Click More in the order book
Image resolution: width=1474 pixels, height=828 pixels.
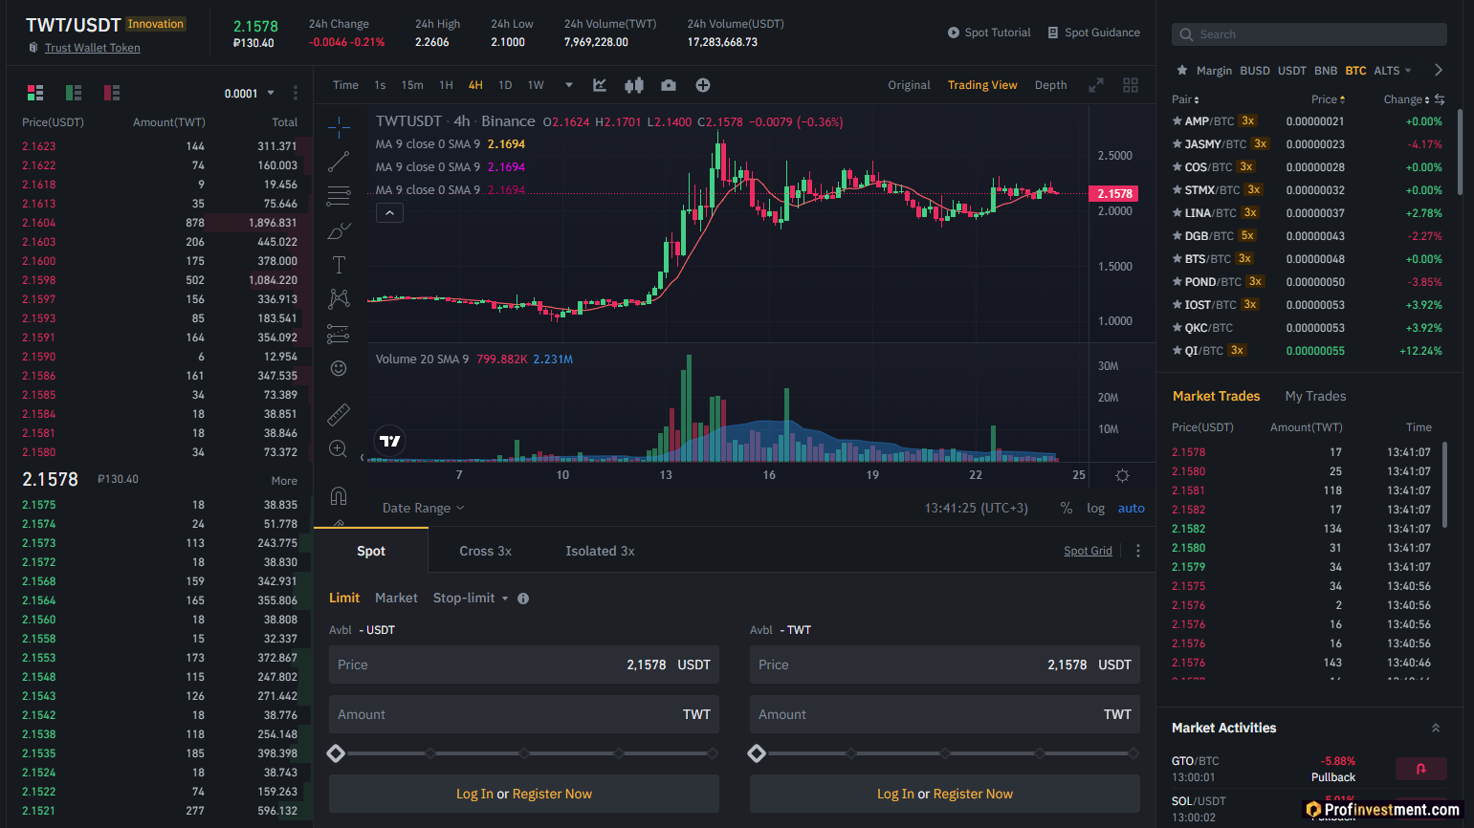click(x=284, y=481)
